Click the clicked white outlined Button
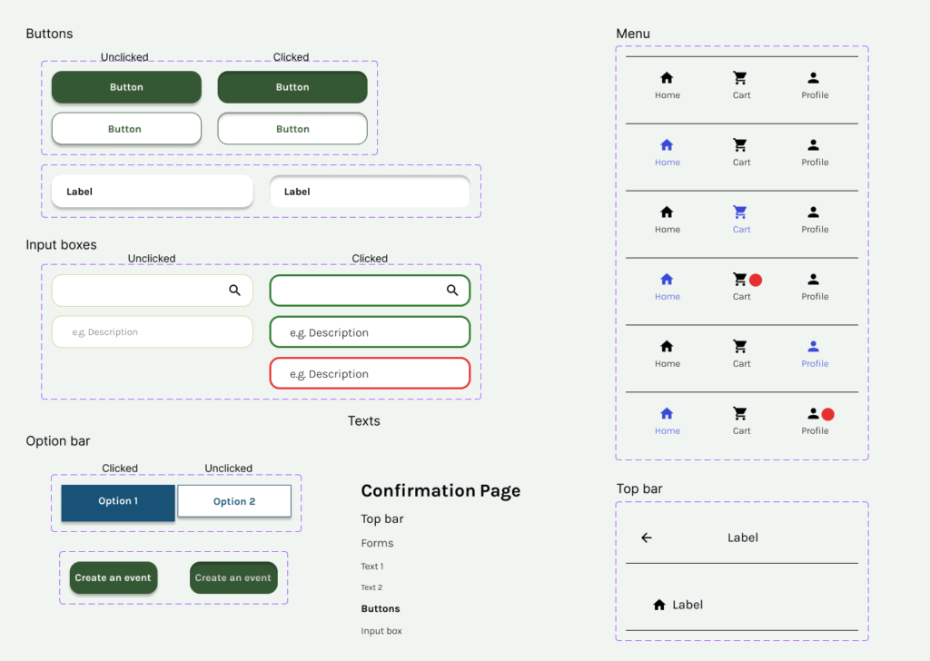The width and height of the screenshot is (930, 661). (x=292, y=129)
